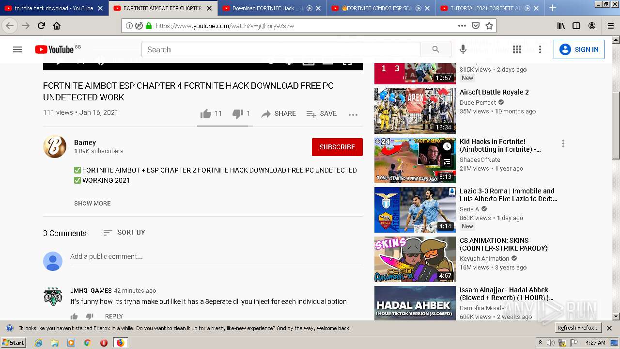Mute audio on the 'TUTORIAL 2021 FORTNITE' tab
620x349 pixels.
tap(527, 8)
